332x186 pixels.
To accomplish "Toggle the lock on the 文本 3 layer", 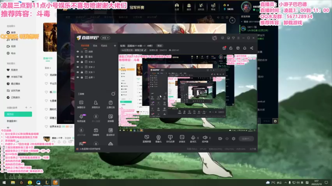I will point(82,62).
